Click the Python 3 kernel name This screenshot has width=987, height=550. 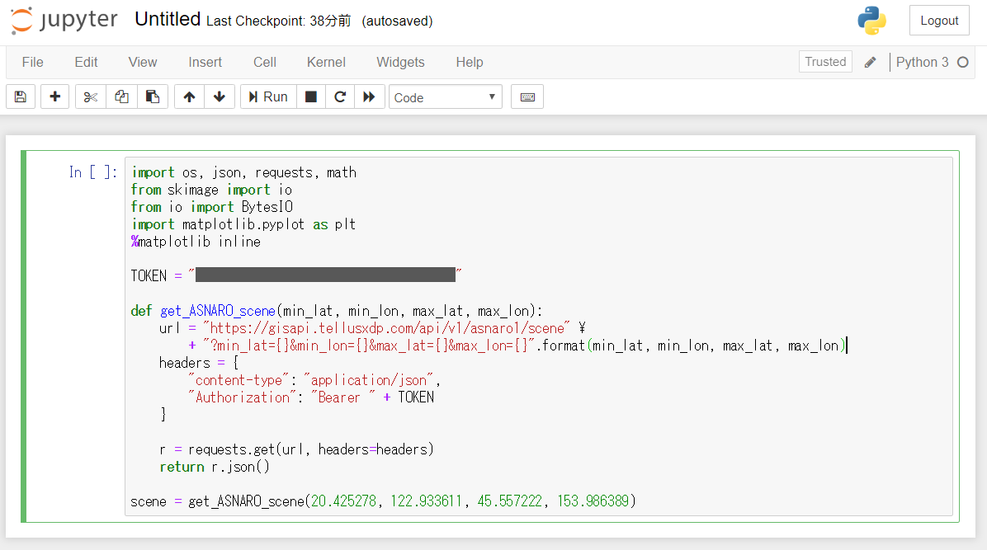pyautogui.click(x=922, y=63)
